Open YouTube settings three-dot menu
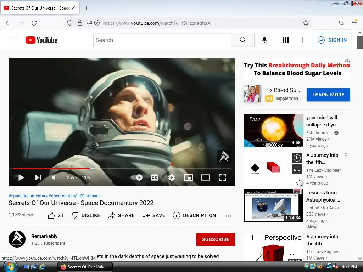This screenshot has height=272, width=363. pos(303,40)
